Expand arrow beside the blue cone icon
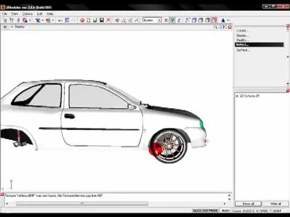290x217 pixels. tap(228, 20)
